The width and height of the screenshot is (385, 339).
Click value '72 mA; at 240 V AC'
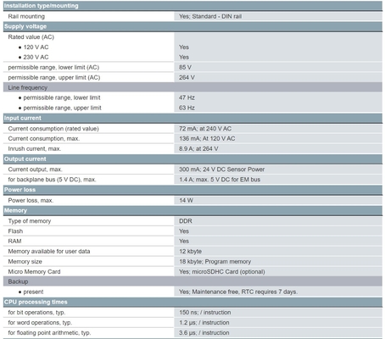pos(205,129)
